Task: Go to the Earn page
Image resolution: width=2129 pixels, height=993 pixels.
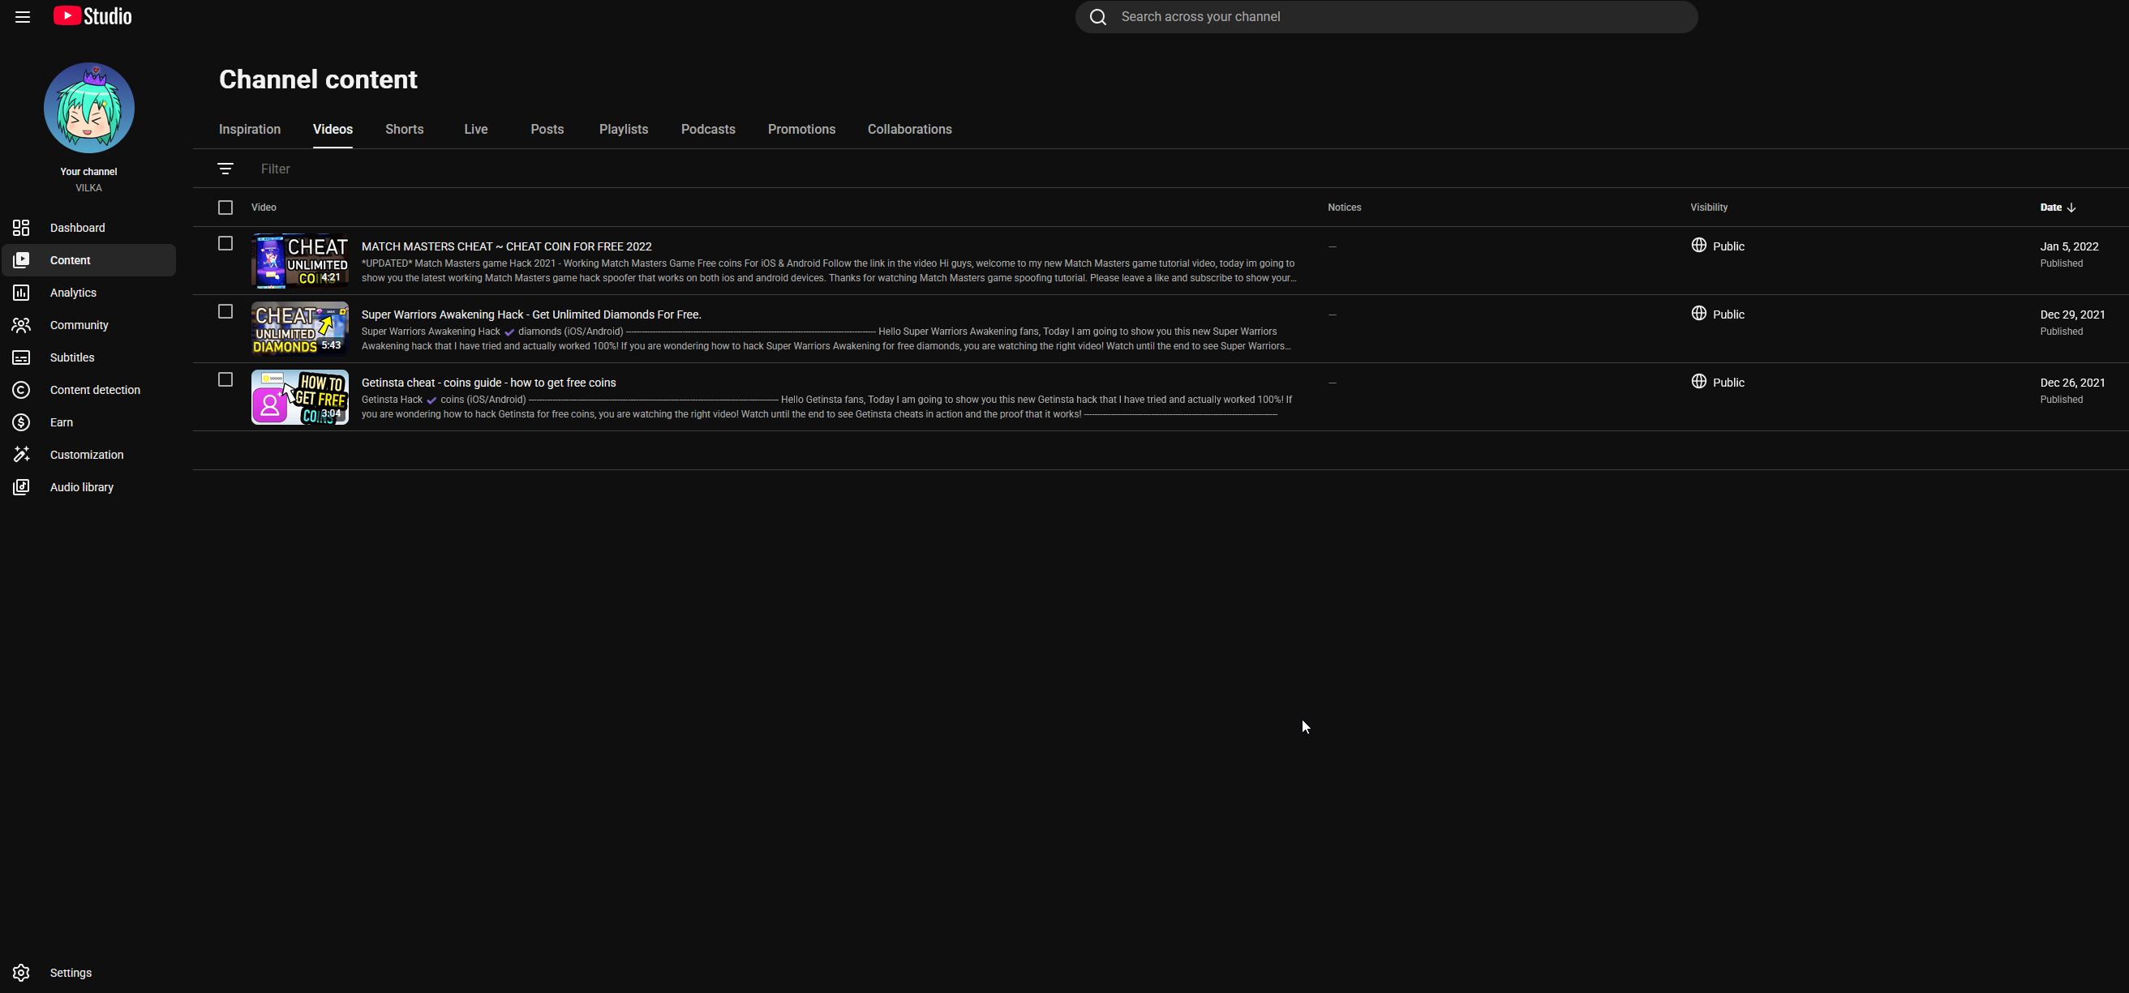Action: pyautogui.click(x=89, y=422)
